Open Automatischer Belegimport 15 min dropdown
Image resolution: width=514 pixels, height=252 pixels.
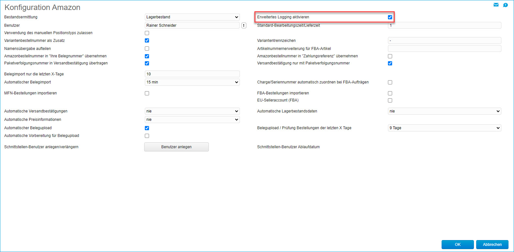(x=192, y=82)
